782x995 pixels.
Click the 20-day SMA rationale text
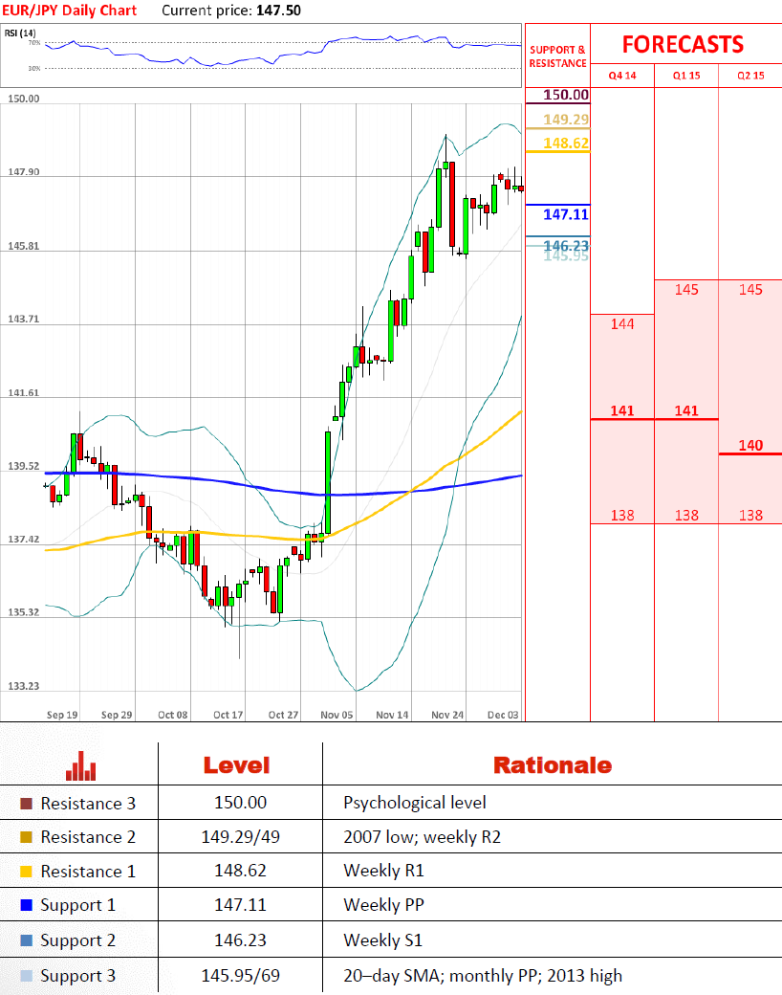tap(483, 976)
